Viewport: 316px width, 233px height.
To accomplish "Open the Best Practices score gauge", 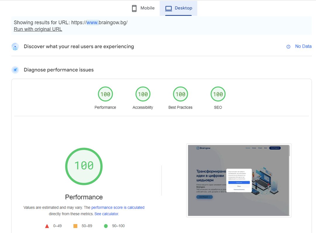I will 180,94.
